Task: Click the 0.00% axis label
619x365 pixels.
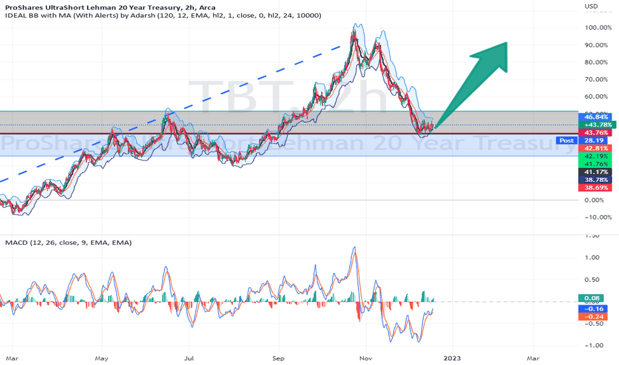Action: pos(594,200)
